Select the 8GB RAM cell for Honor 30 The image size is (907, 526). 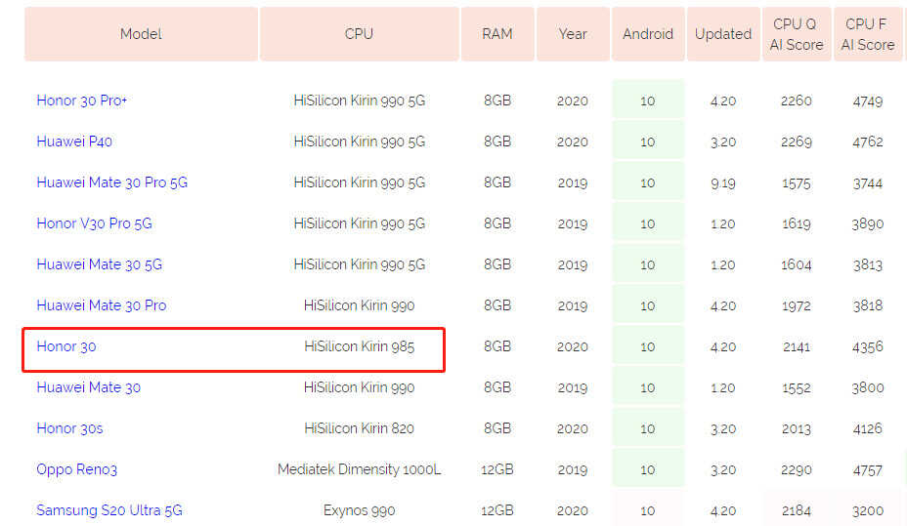point(497,346)
